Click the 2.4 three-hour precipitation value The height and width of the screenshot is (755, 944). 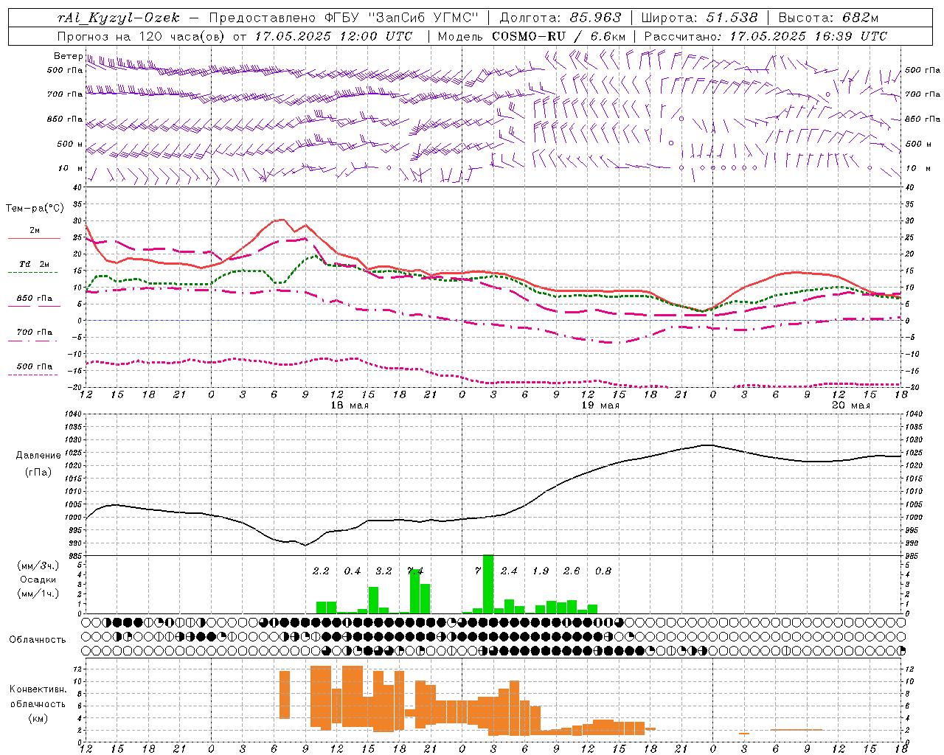coord(509,571)
